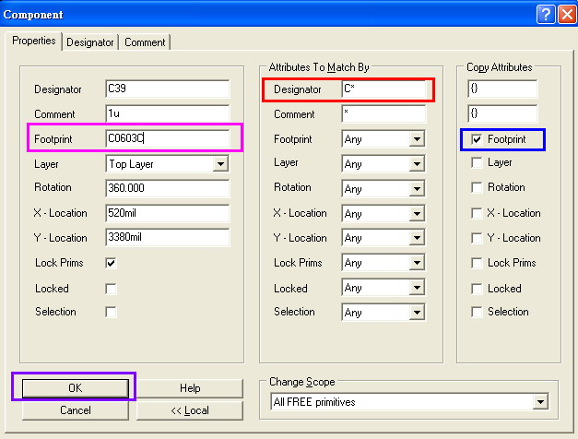Click the Cancel button
The image size is (578, 439).
76,410
